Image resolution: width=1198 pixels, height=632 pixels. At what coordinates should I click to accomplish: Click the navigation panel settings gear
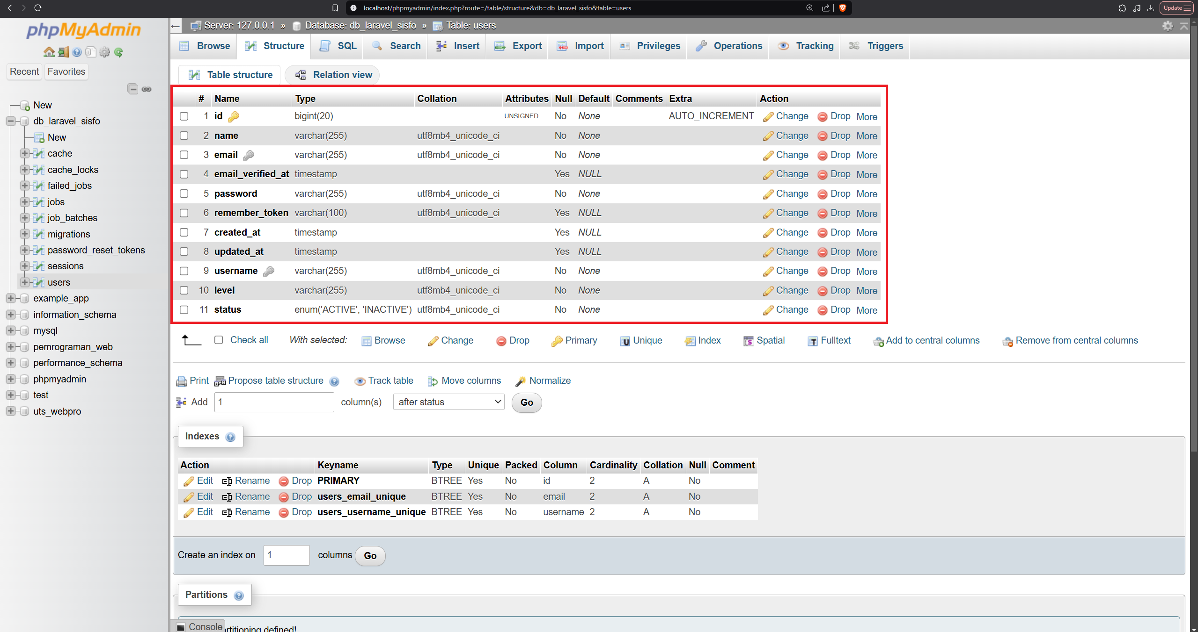click(104, 52)
